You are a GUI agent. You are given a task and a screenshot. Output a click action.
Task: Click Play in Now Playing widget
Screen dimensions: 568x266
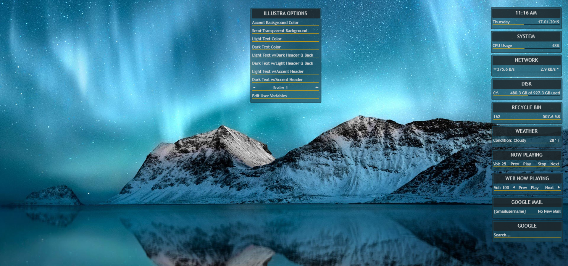[527, 164]
